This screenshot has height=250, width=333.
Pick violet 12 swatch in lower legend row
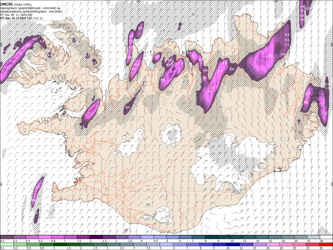click(x=246, y=244)
